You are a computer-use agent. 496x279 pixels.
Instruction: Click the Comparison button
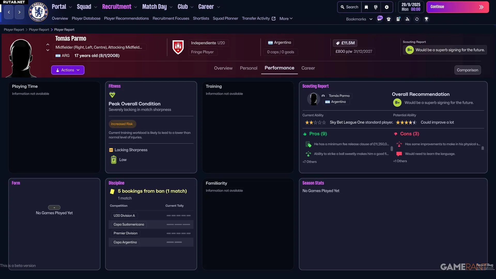(x=467, y=70)
